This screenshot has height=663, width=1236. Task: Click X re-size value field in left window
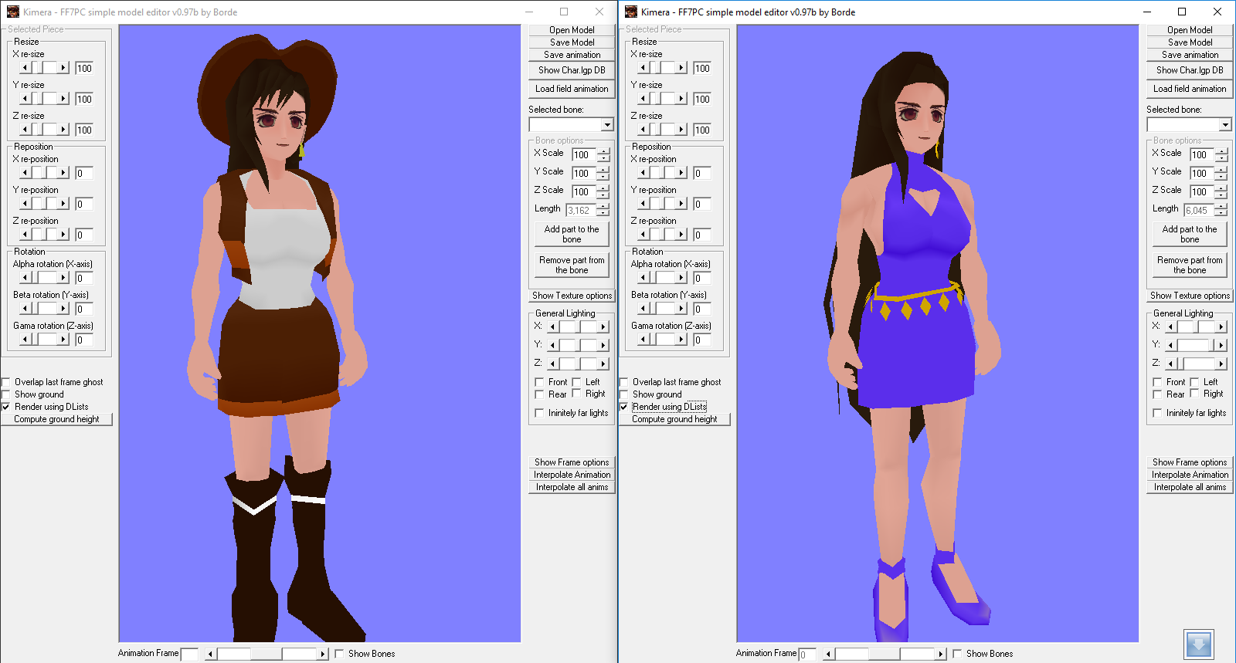(84, 68)
